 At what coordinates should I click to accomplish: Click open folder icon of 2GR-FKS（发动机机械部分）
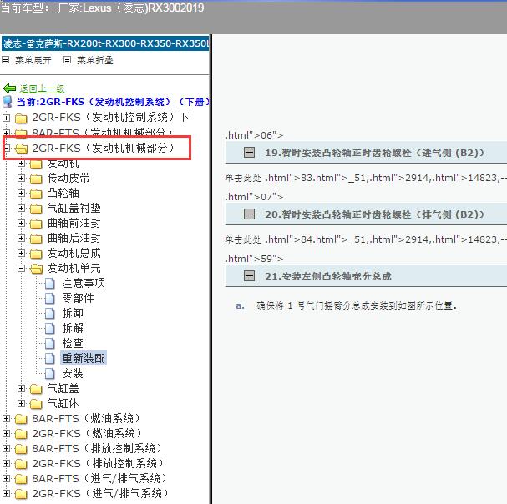point(22,149)
